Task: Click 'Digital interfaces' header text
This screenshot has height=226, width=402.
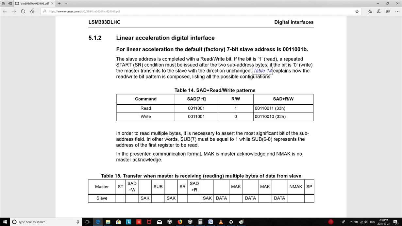Action: tap(294, 22)
